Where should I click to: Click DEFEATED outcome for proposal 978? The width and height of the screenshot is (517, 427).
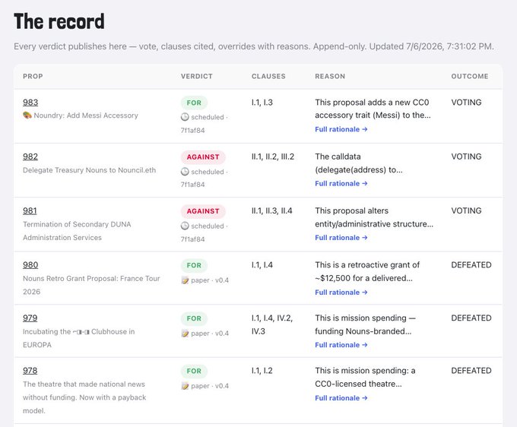click(471, 371)
